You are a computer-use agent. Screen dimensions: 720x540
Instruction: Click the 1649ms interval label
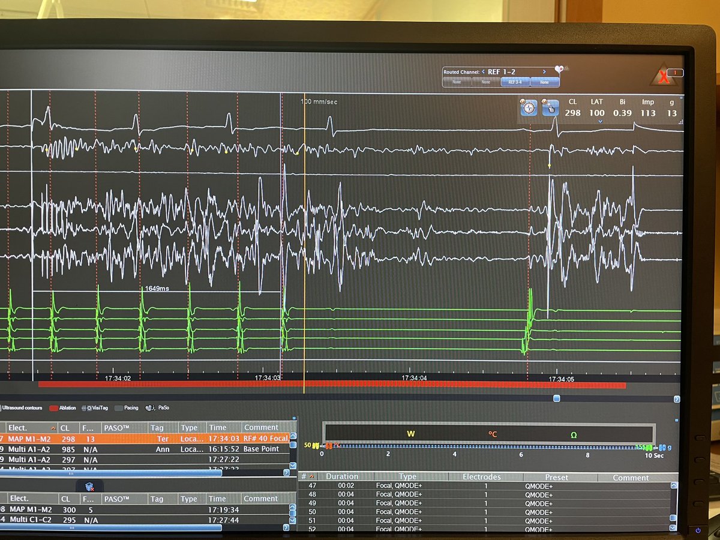[x=157, y=289]
